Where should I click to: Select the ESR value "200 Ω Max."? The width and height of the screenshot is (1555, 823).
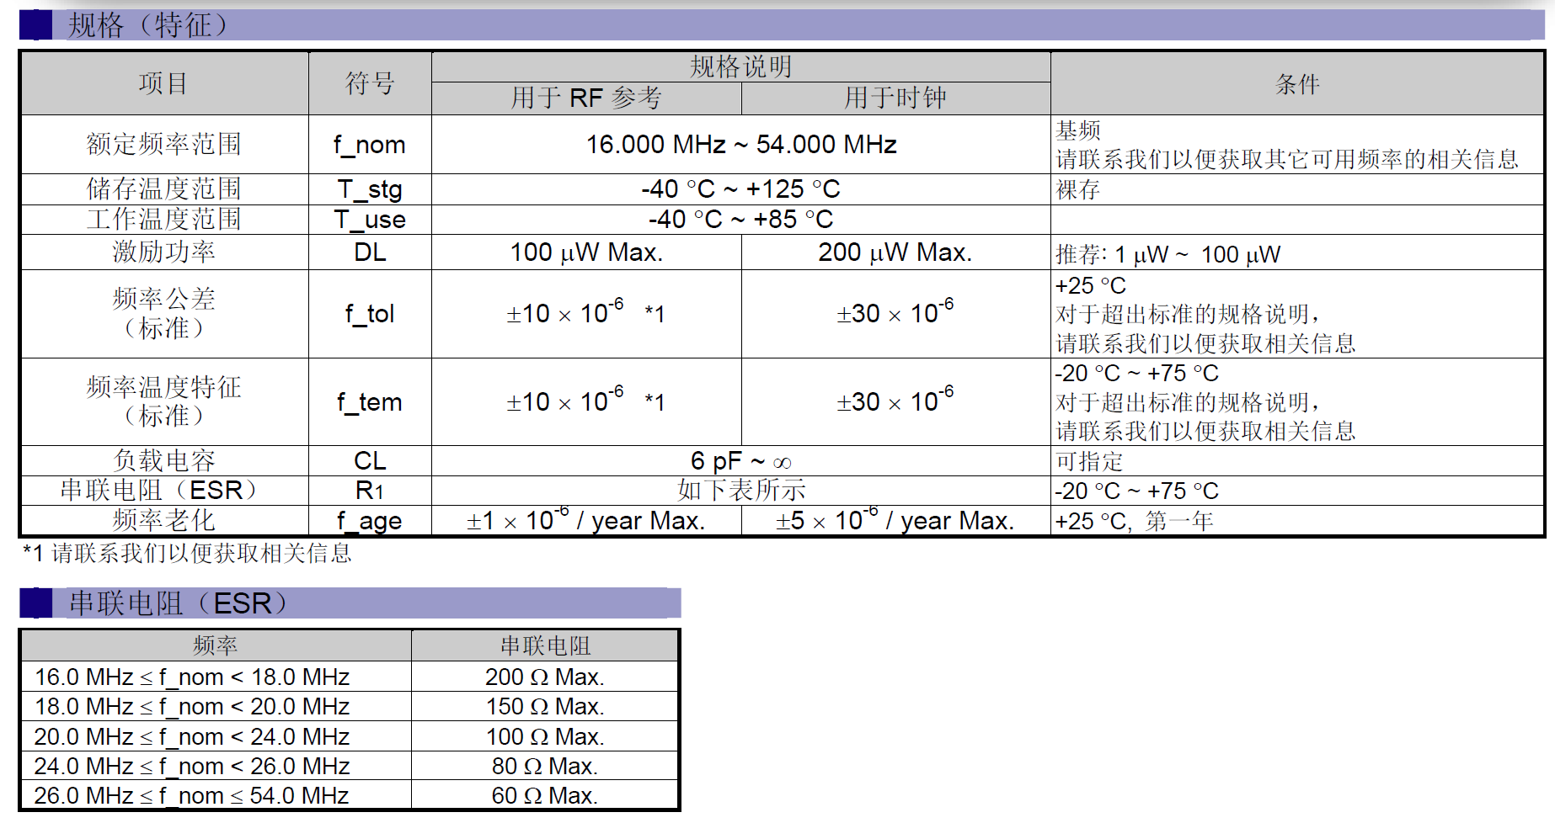coord(545,677)
